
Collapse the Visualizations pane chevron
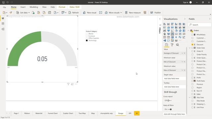[x=185, y=19]
